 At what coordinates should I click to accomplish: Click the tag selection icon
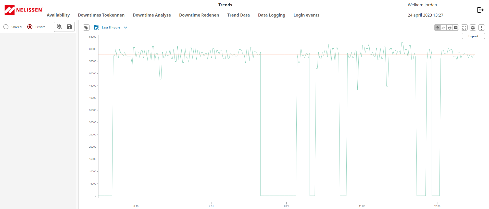(x=86, y=27)
